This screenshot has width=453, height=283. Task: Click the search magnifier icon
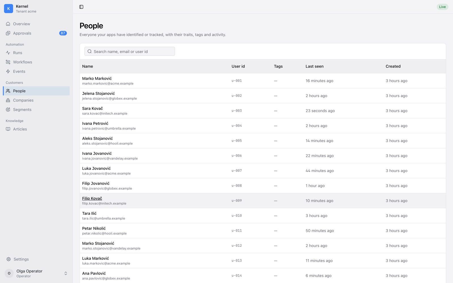[x=89, y=51]
